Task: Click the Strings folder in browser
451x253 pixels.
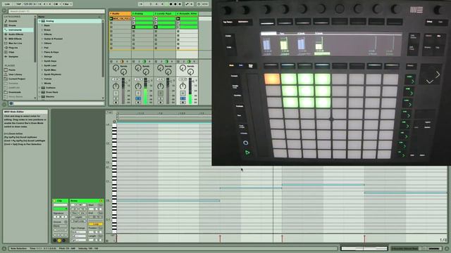Action: point(48,56)
